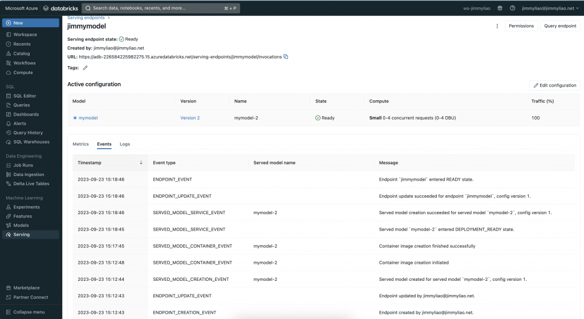The width and height of the screenshot is (584, 319).
Task: Edit tags using the pencil icon
Action: point(86,68)
